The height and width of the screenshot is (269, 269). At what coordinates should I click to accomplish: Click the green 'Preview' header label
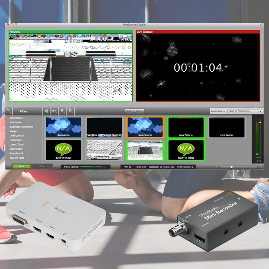coord(15,32)
